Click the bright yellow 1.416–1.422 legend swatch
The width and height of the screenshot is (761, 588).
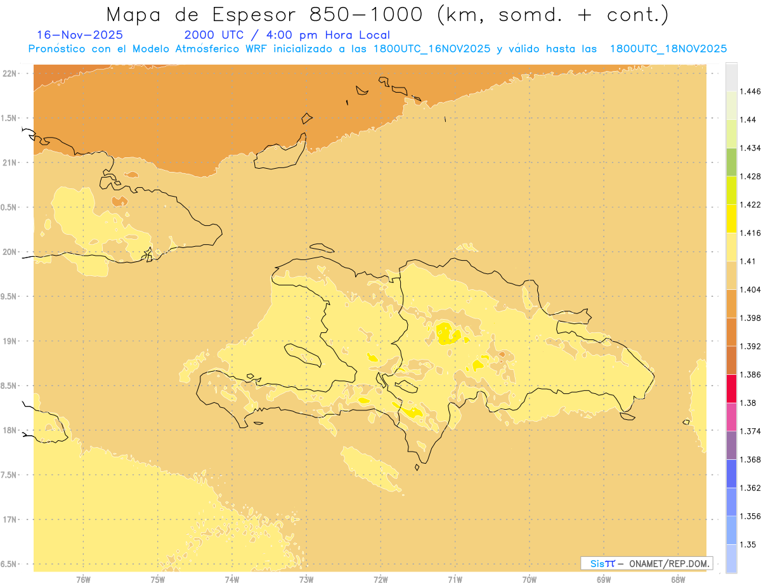731,218
